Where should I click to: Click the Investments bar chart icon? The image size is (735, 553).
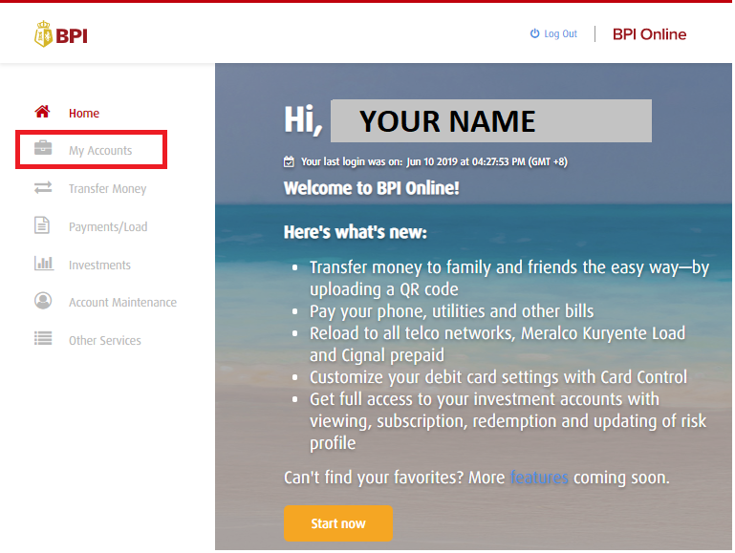44,264
